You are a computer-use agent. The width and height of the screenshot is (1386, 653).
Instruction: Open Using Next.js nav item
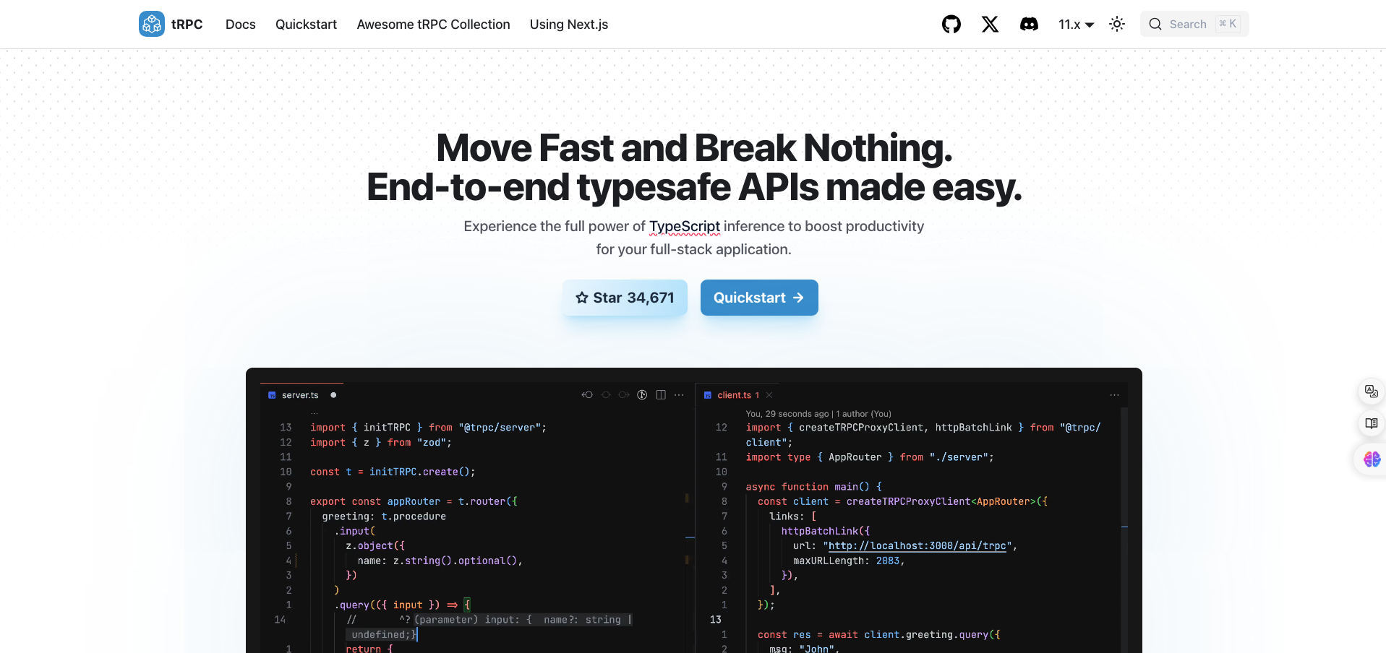569,24
